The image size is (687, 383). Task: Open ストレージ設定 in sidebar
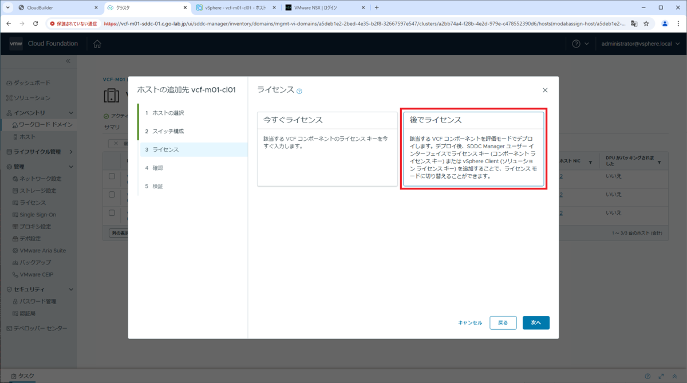click(x=38, y=191)
